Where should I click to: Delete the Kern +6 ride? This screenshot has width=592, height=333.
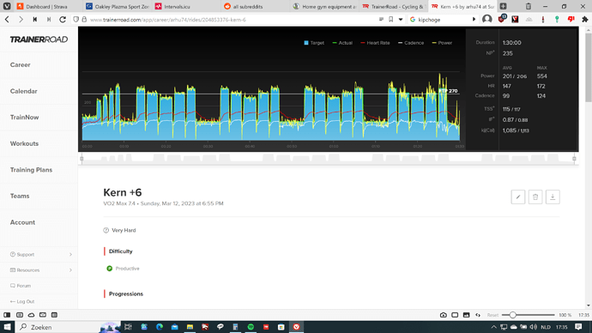click(x=535, y=197)
